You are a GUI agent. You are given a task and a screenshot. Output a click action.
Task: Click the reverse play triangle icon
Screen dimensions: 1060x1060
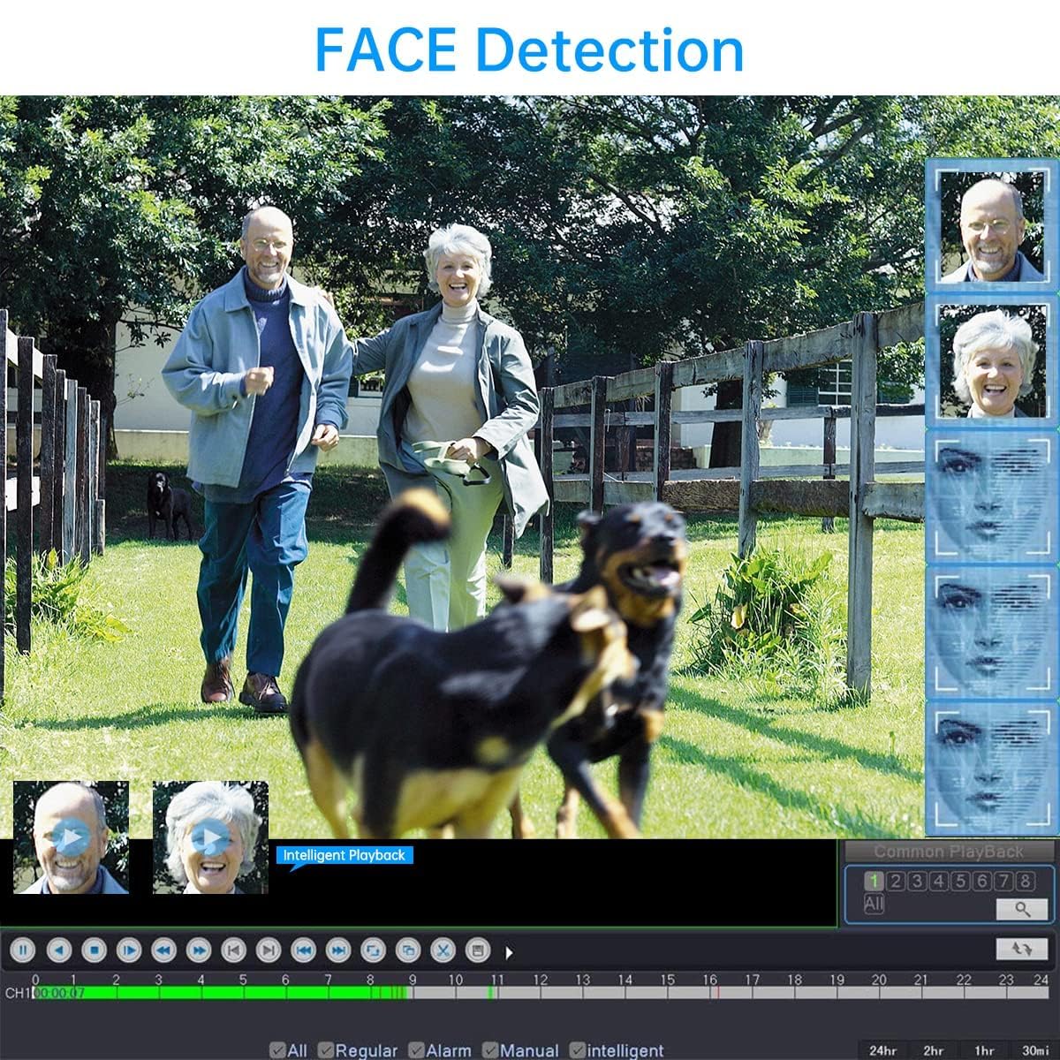click(x=58, y=950)
